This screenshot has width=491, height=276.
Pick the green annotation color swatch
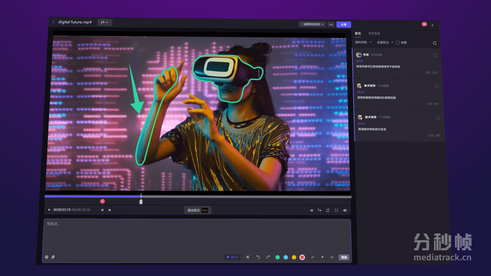coord(278,257)
